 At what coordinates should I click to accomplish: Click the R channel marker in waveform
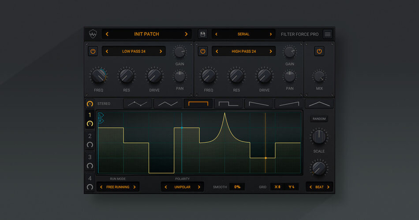tap(101, 121)
